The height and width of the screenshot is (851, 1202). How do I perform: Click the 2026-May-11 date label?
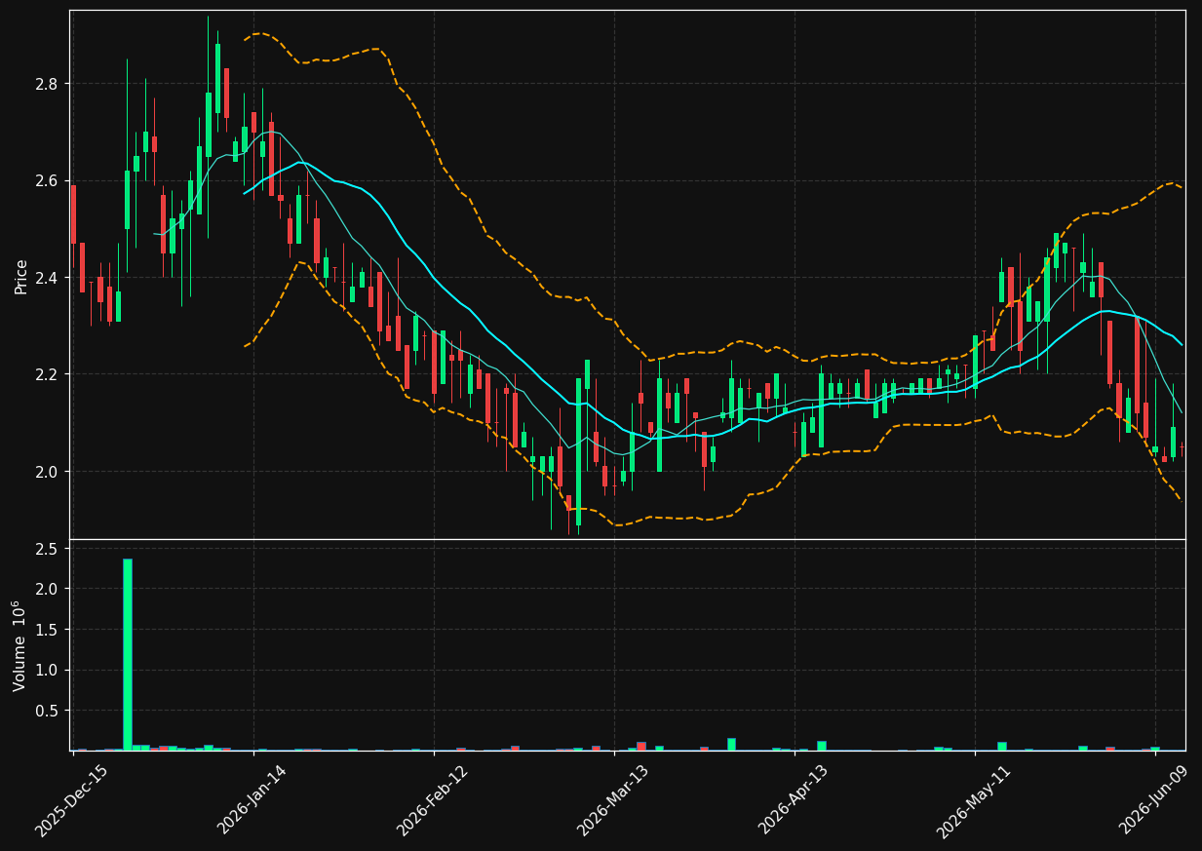pyautogui.click(x=973, y=800)
